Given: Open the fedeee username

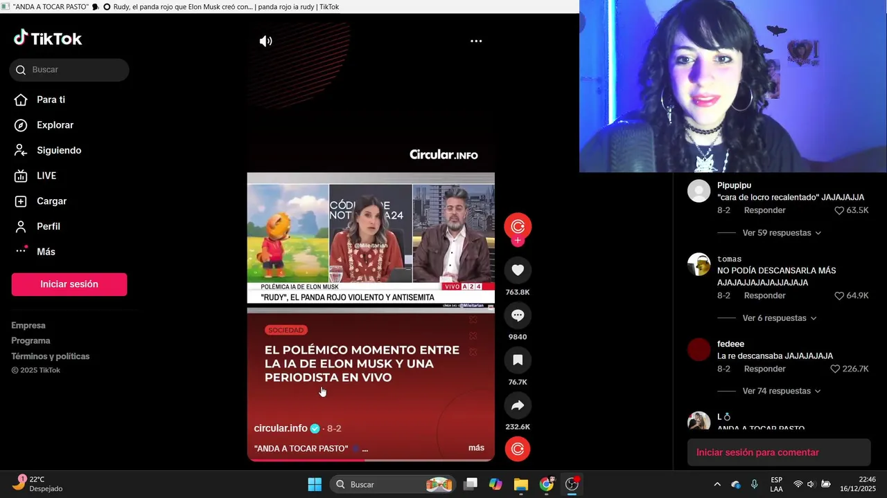Looking at the screenshot, I should 730,344.
